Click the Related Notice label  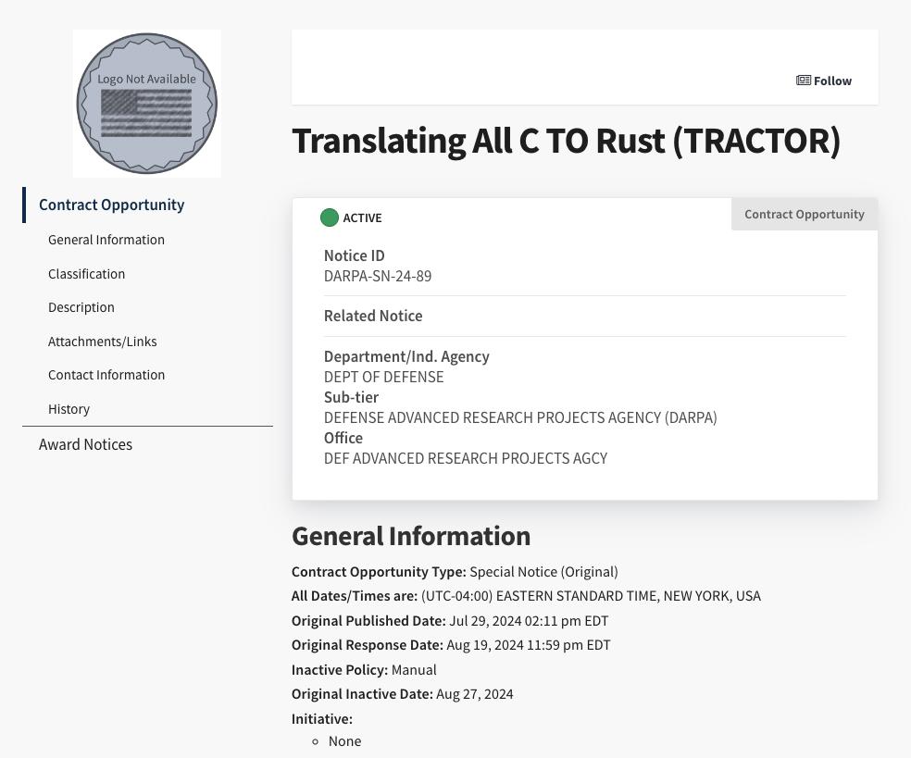pos(373,316)
